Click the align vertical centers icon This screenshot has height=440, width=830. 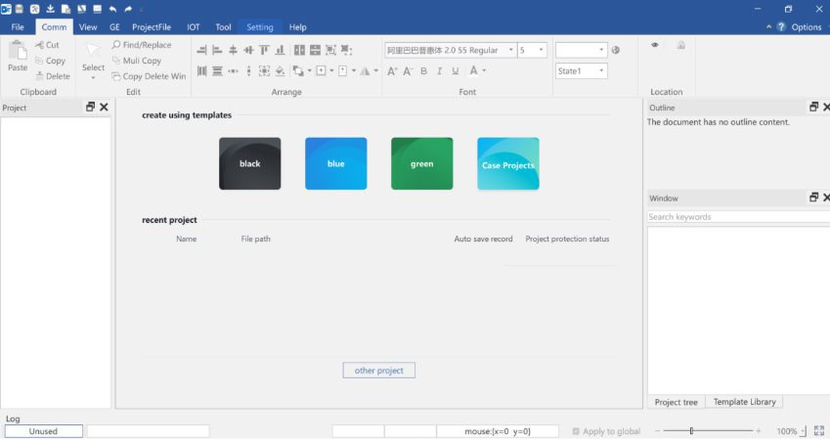click(x=233, y=50)
